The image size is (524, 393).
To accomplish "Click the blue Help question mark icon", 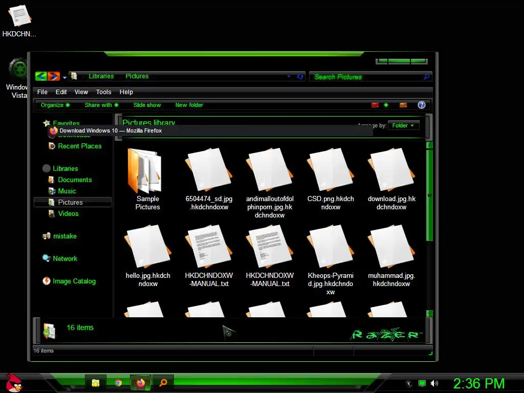I will (422, 105).
